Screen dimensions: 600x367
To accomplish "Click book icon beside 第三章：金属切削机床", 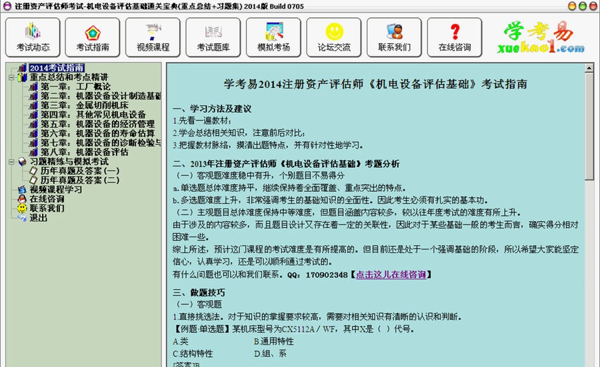I will click(x=34, y=105).
